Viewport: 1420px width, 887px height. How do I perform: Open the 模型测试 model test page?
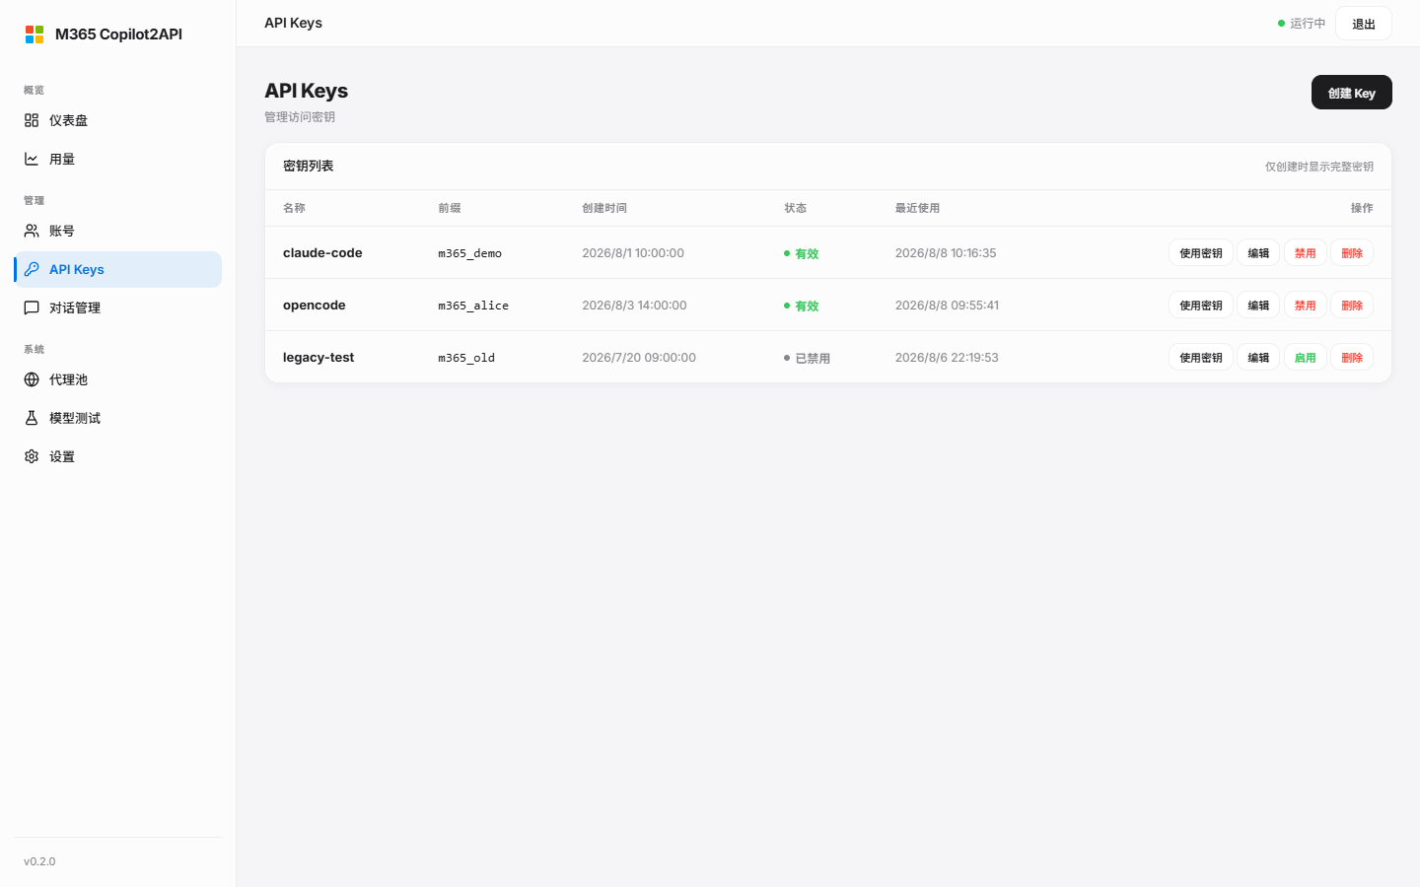point(118,418)
